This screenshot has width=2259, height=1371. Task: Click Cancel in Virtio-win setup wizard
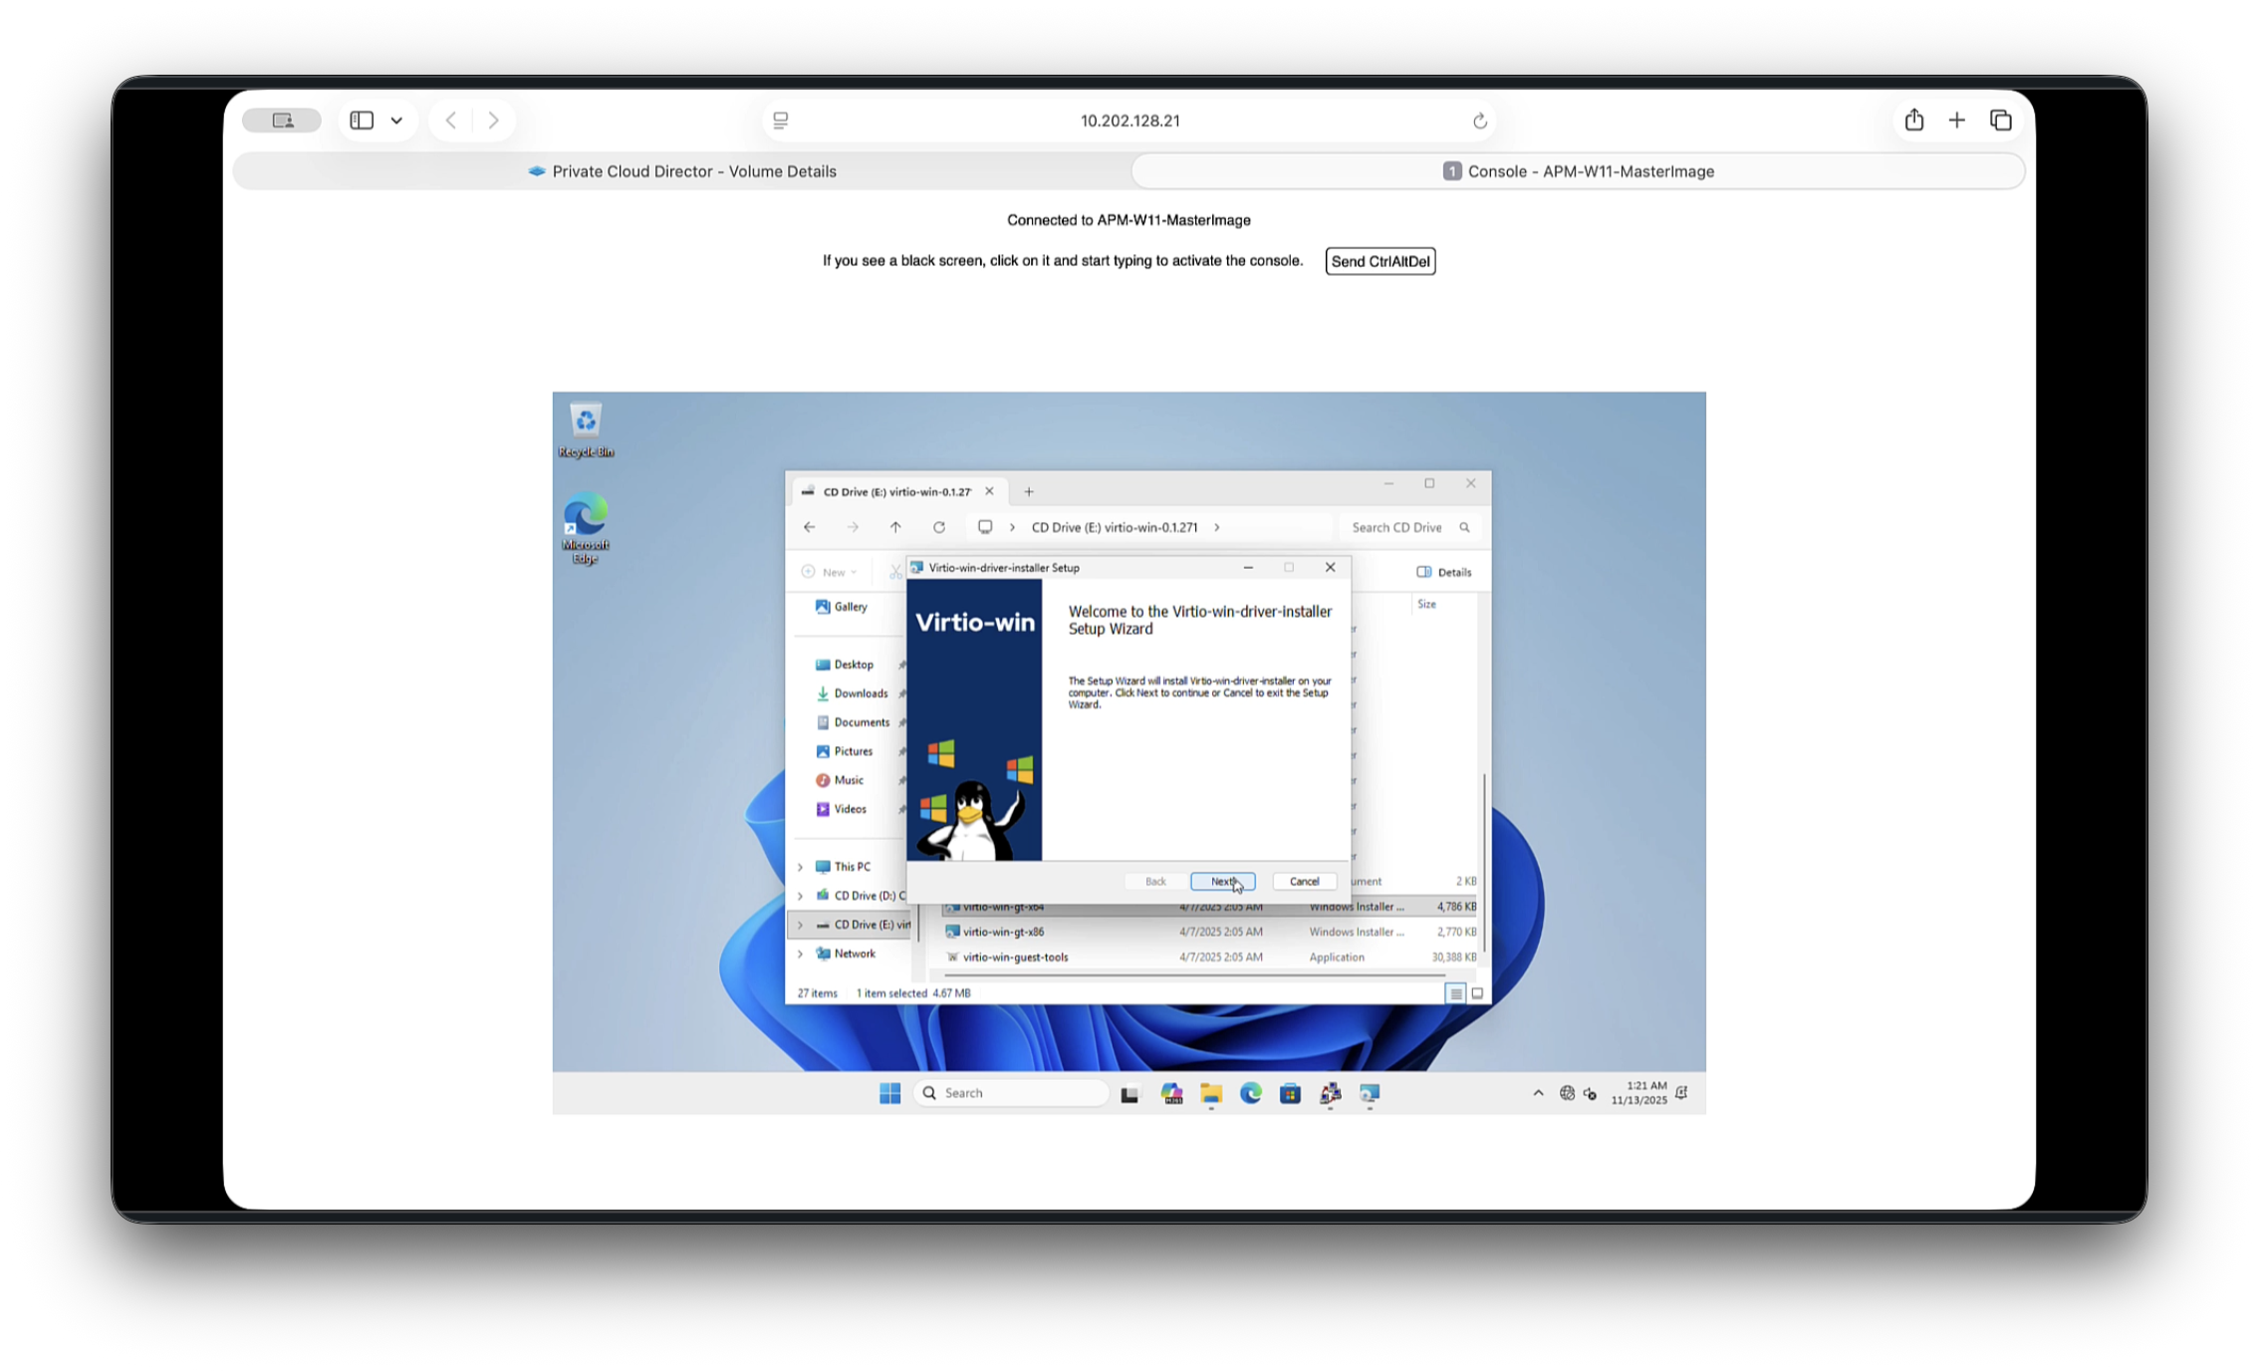pos(1304,881)
